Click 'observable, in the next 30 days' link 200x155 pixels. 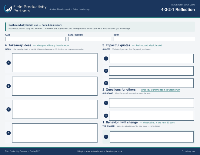point(159,123)
